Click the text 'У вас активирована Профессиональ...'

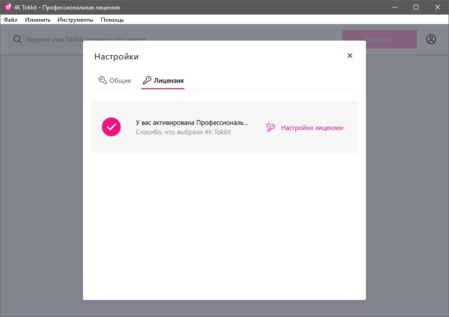click(192, 123)
